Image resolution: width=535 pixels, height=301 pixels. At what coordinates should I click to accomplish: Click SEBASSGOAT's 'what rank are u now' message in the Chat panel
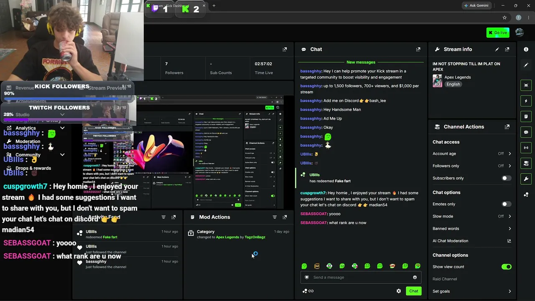[347, 223]
